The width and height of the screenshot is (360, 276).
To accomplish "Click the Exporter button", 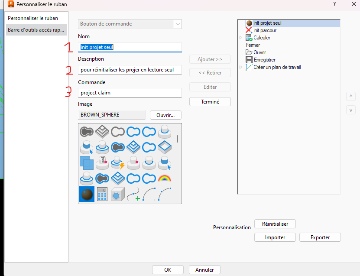I will 320,237.
